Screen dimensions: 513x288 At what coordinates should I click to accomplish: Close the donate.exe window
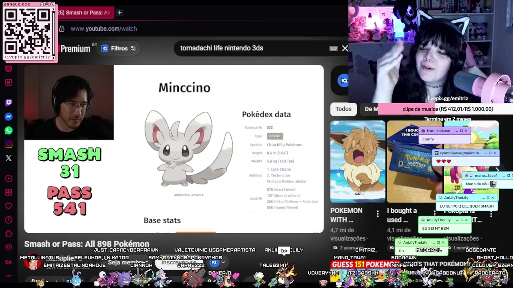tap(52, 4)
